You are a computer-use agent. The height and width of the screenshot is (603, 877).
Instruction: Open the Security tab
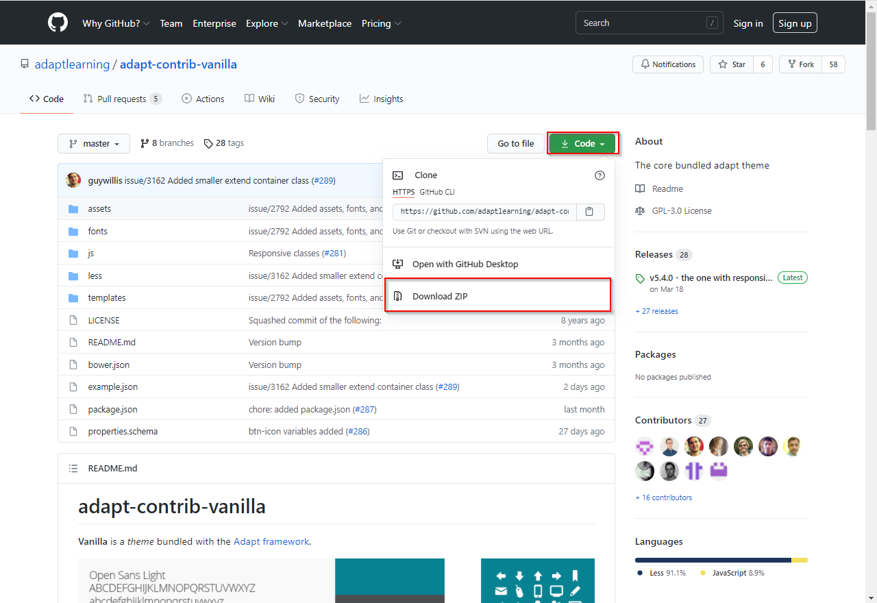pyautogui.click(x=317, y=99)
